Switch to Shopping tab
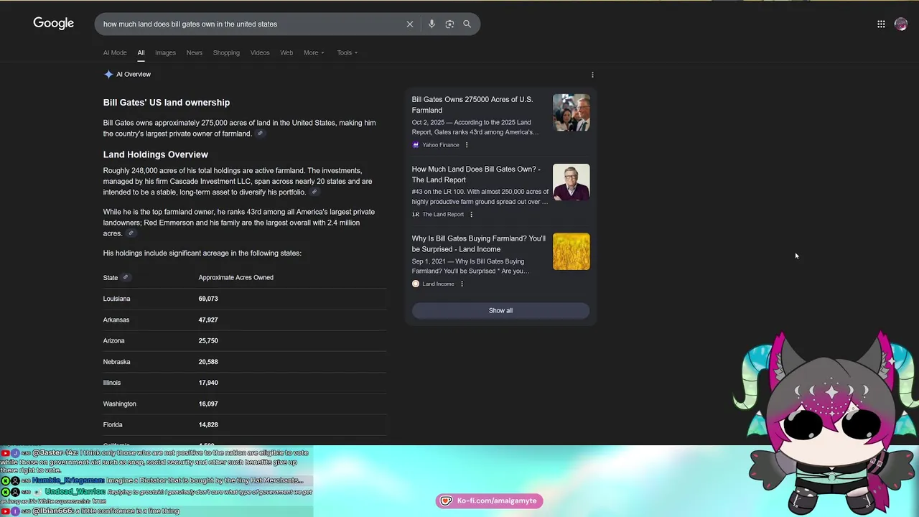Screen dimensions: 919x517 [226, 52]
